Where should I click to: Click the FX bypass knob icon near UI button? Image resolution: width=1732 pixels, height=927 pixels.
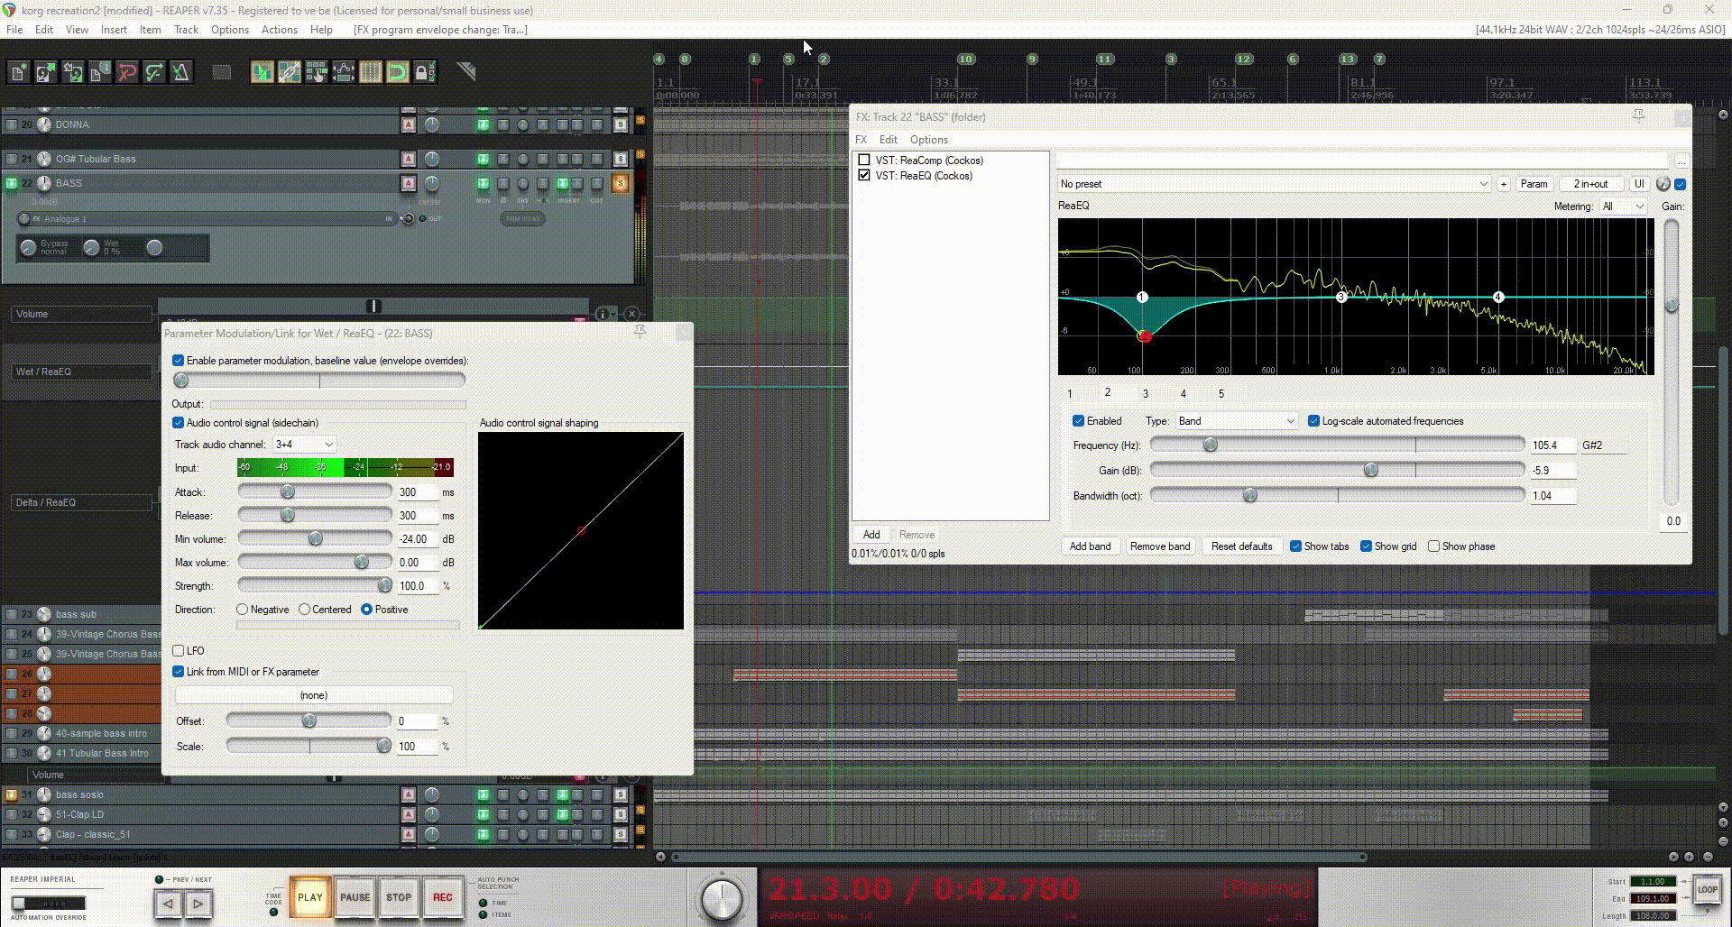coord(1663,184)
